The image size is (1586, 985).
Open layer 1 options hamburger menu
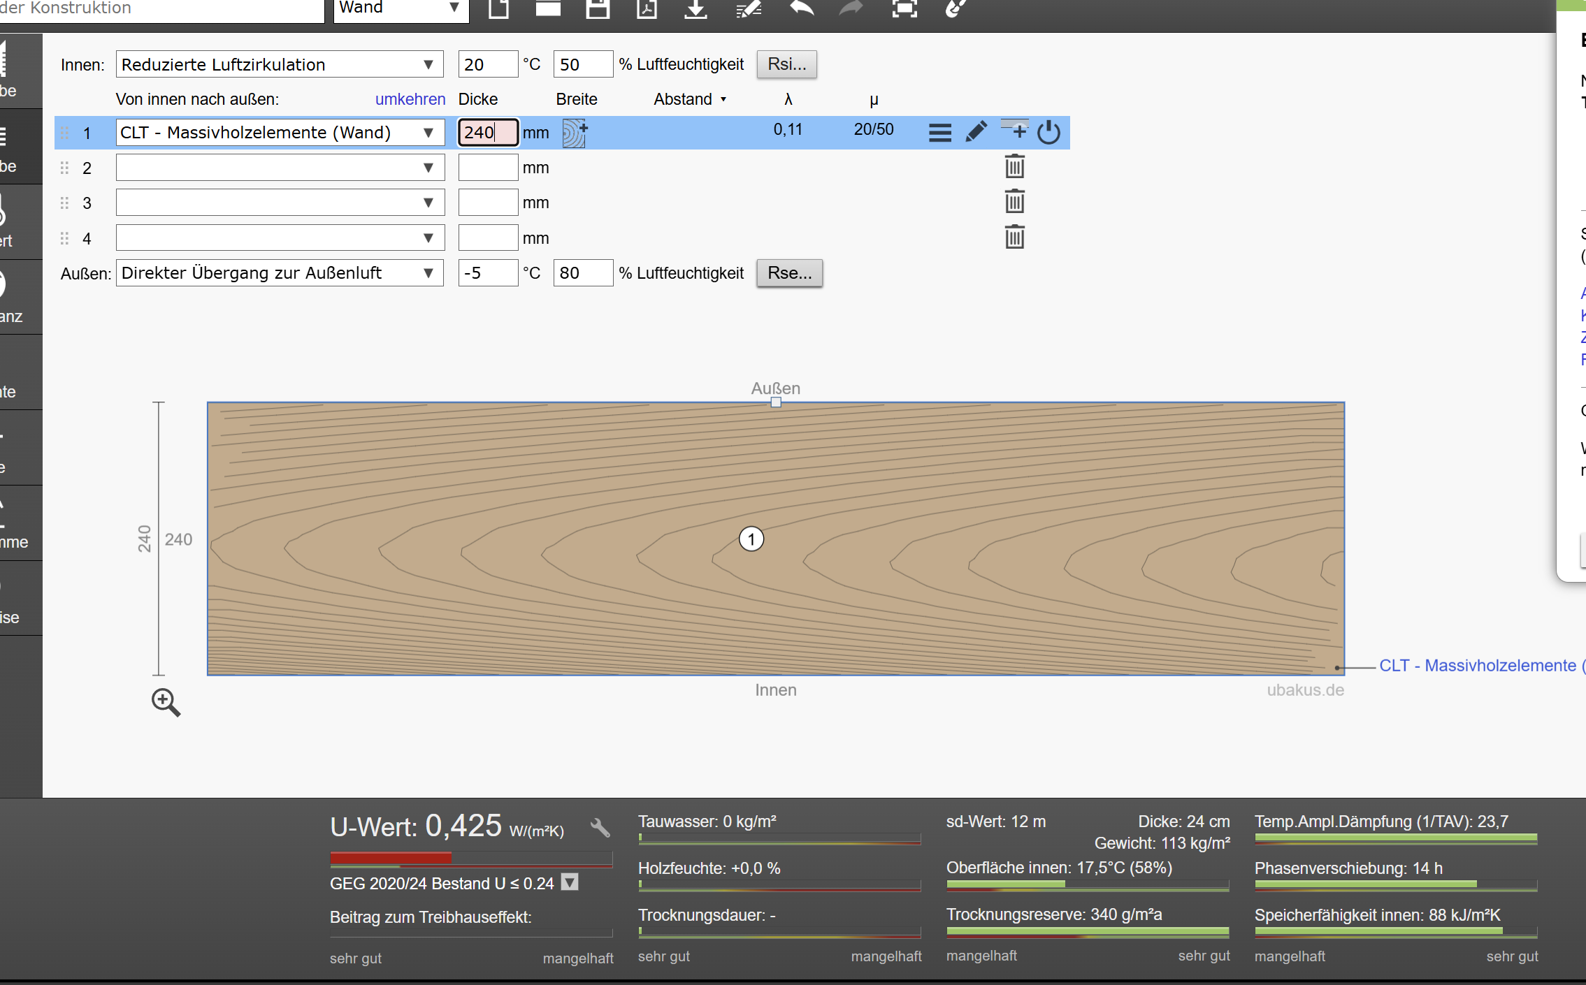pyautogui.click(x=939, y=132)
